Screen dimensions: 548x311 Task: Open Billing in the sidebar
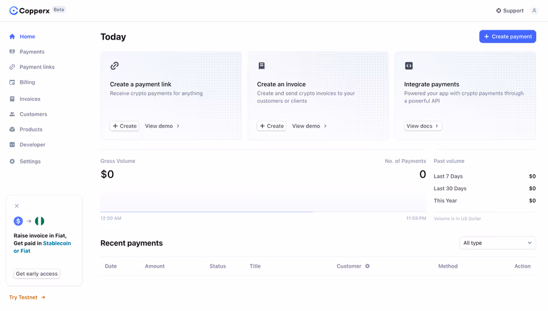click(27, 82)
